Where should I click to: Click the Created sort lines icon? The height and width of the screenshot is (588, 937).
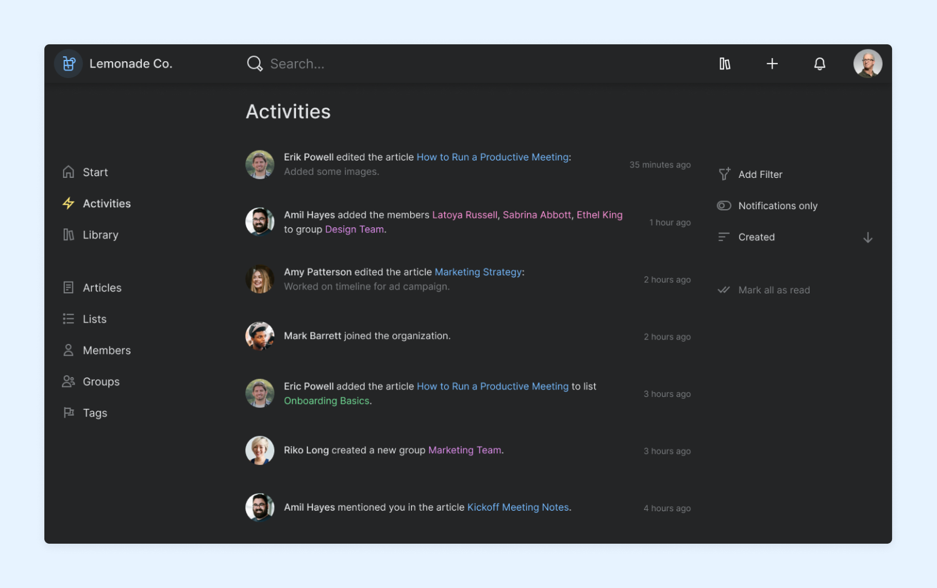pyautogui.click(x=724, y=237)
